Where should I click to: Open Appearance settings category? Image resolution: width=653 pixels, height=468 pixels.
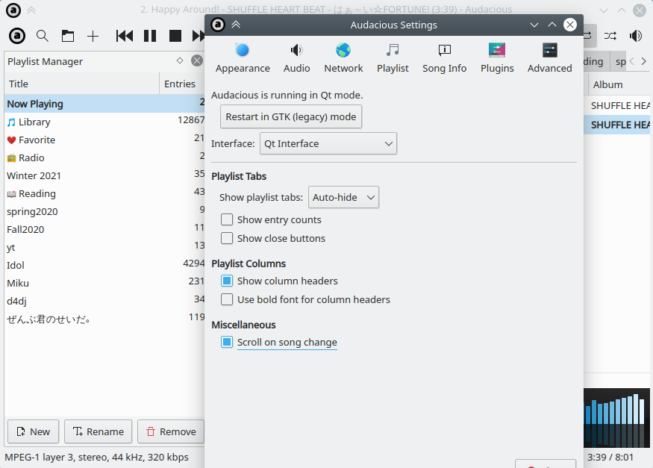(x=243, y=58)
